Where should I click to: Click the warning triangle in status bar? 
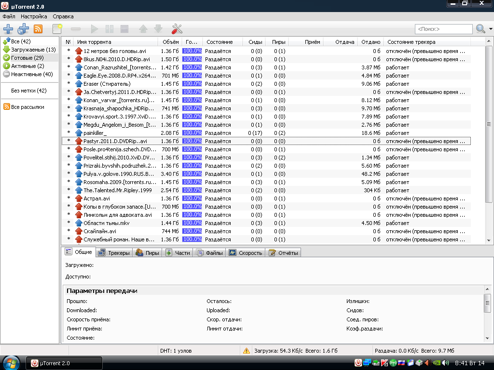click(247, 351)
